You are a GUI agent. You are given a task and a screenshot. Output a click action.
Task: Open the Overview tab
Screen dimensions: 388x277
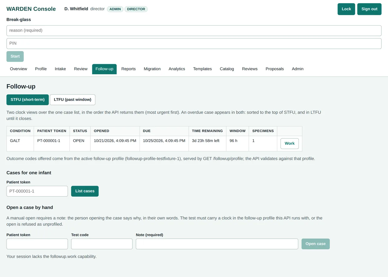pyautogui.click(x=18, y=69)
